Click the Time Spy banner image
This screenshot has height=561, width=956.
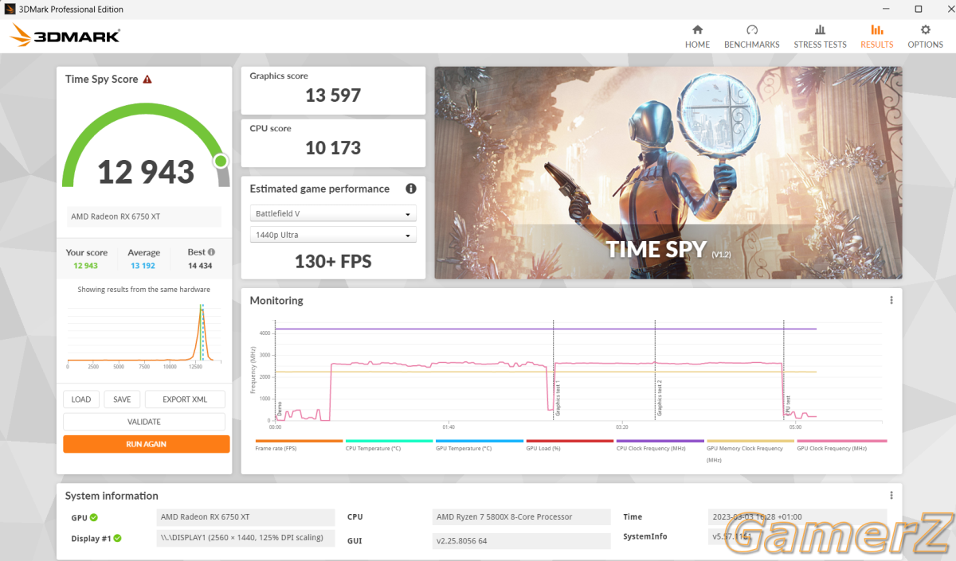click(x=668, y=173)
